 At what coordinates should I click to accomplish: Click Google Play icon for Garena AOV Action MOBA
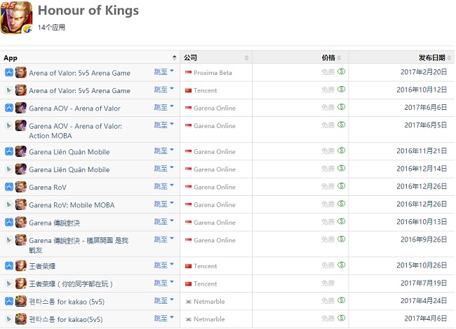(x=9, y=125)
